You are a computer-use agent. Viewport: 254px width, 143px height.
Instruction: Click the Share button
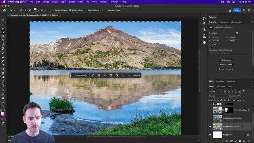tap(237, 10)
